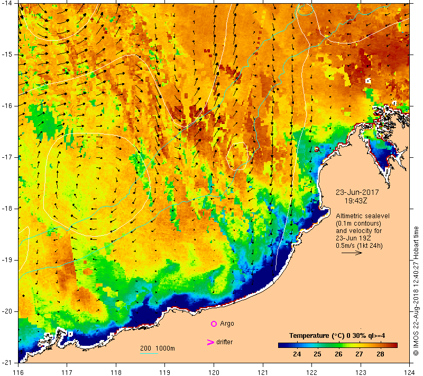
Task: Click the 'and velocity for' caption line
Action: tap(359, 231)
